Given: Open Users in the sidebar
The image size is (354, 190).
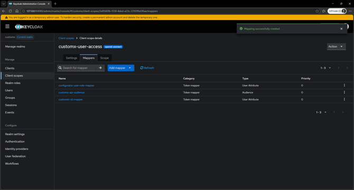Looking at the screenshot, I should click(x=9, y=90).
